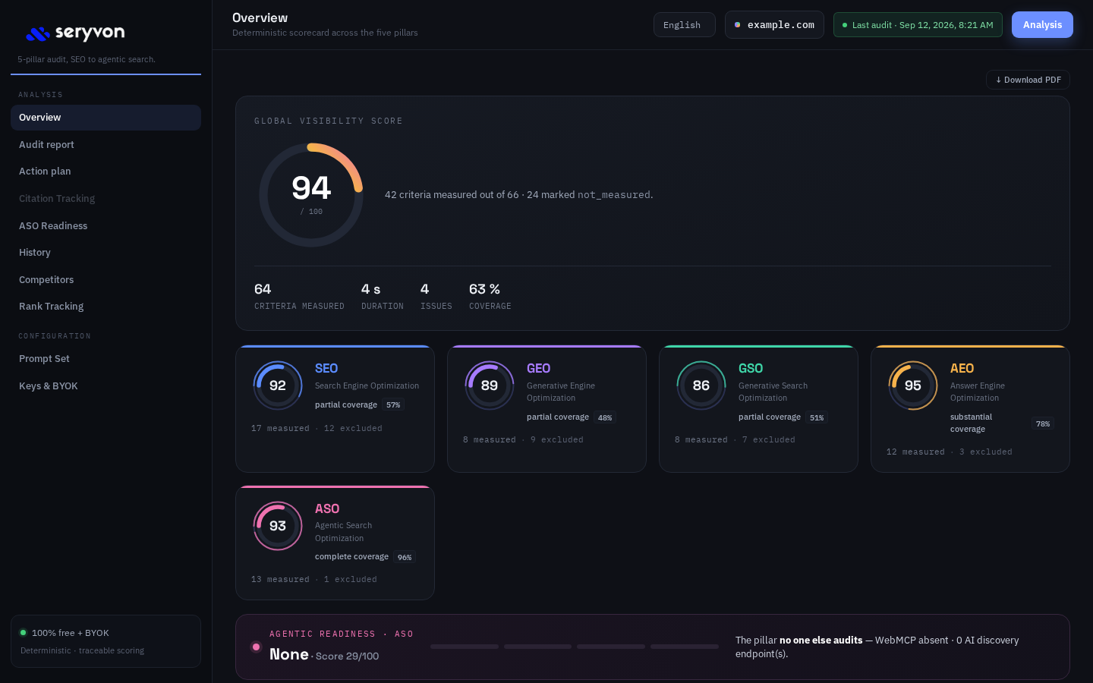Click the green 100% free + BYOK dot
Image resolution: width=1093 pixels, height=683 pixels.
click(24, 632)
